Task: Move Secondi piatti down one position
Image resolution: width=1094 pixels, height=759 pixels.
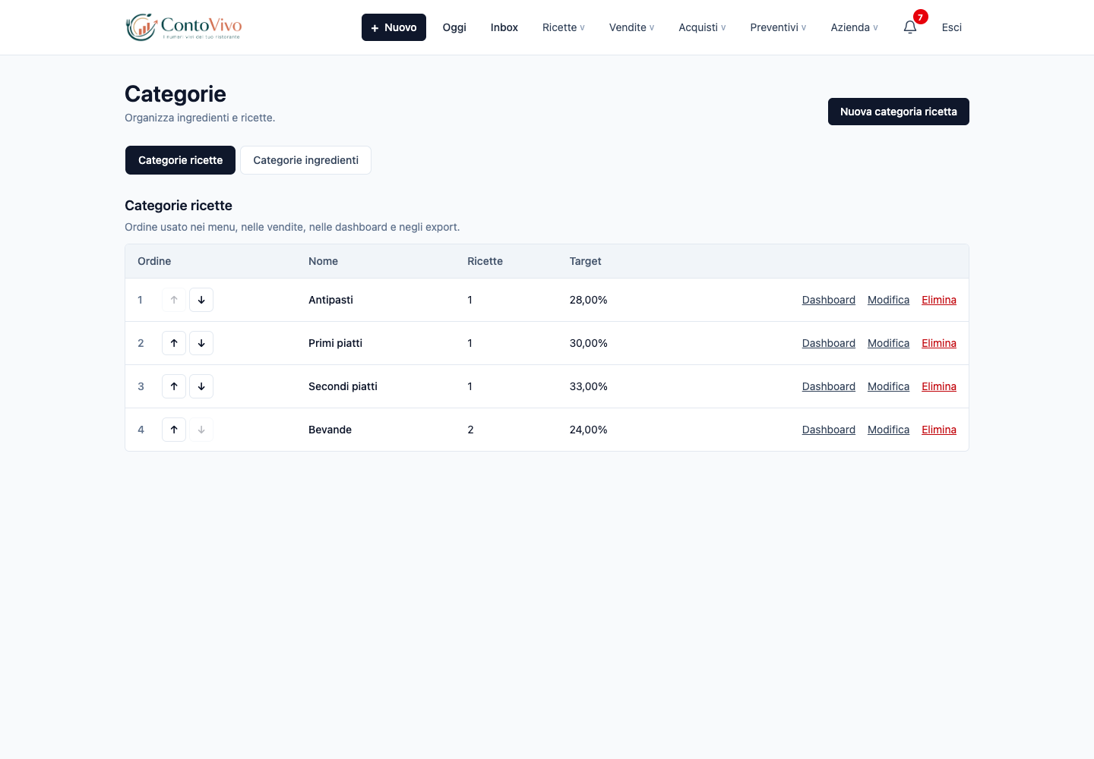Action: tap(201, 386)
